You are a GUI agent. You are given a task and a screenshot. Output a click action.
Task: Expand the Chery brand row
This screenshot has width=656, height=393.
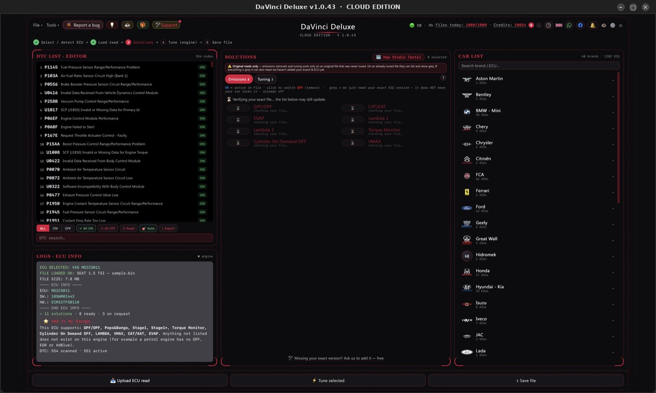click(x=538, y=128)
